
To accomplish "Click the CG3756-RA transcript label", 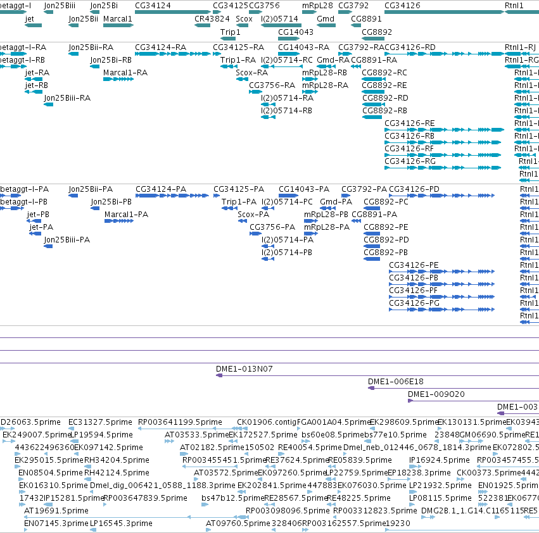I will click(272, 85).
